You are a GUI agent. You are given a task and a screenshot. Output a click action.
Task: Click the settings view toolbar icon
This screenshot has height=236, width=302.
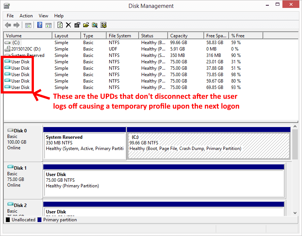(x=104, y=25)
